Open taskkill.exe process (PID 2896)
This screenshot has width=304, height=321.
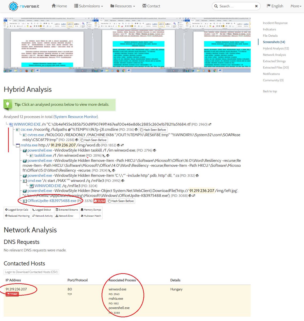[x=43, y=155]
